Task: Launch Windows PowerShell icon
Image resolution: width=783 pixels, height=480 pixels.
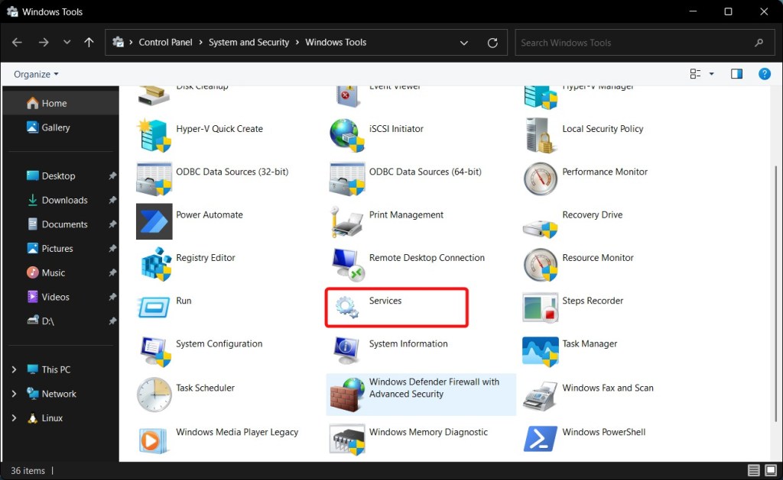Action: click(540, 439)
